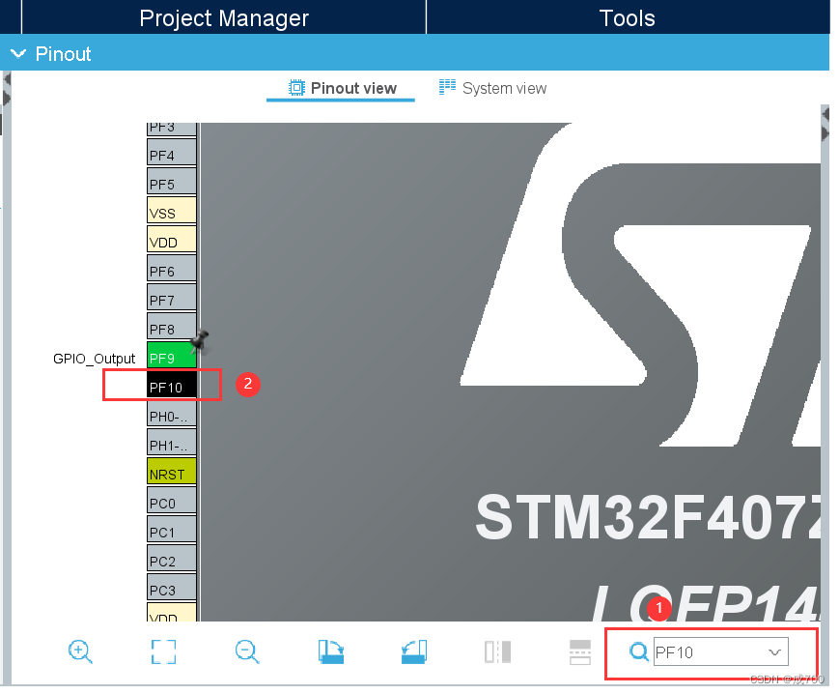The height and width of the screenshot is (694, 839).
Task: Collapse the Pinout menu chevron
Action: coord(18,53)
